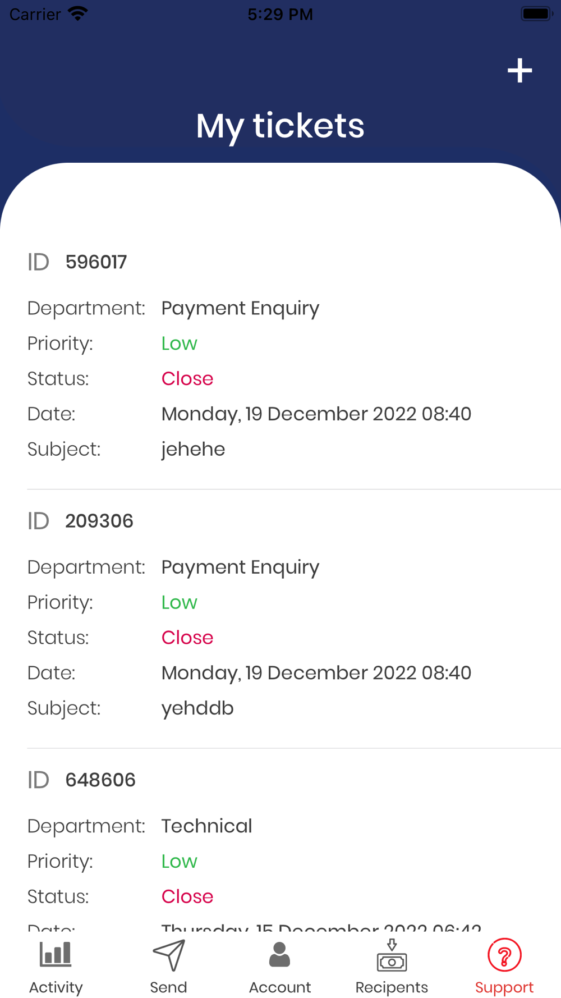Open the Recipents money icon

(392, 955)
